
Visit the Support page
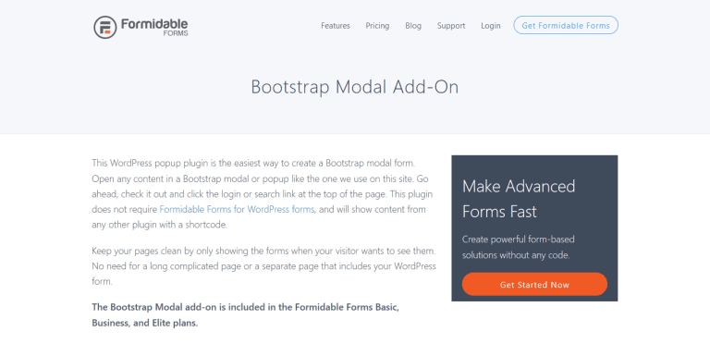[451, 26]
